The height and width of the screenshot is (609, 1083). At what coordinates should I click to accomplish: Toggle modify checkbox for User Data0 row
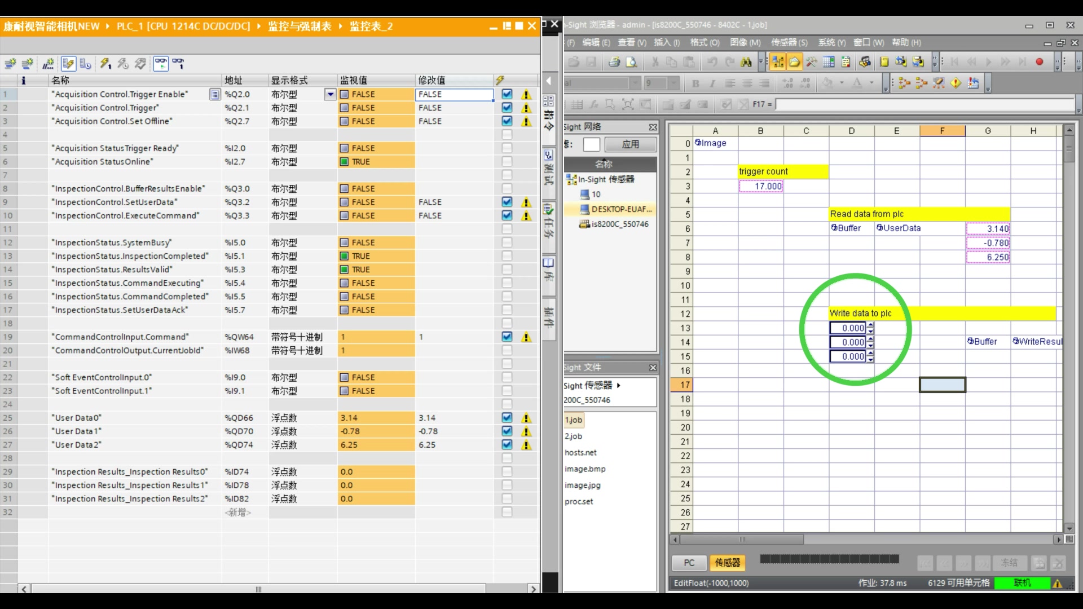(507, 418)
